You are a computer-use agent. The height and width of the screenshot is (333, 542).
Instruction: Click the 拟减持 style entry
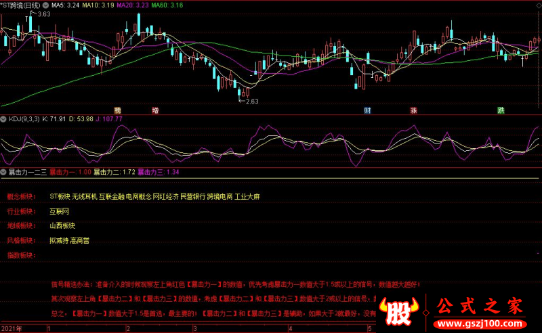coord(59,240)
